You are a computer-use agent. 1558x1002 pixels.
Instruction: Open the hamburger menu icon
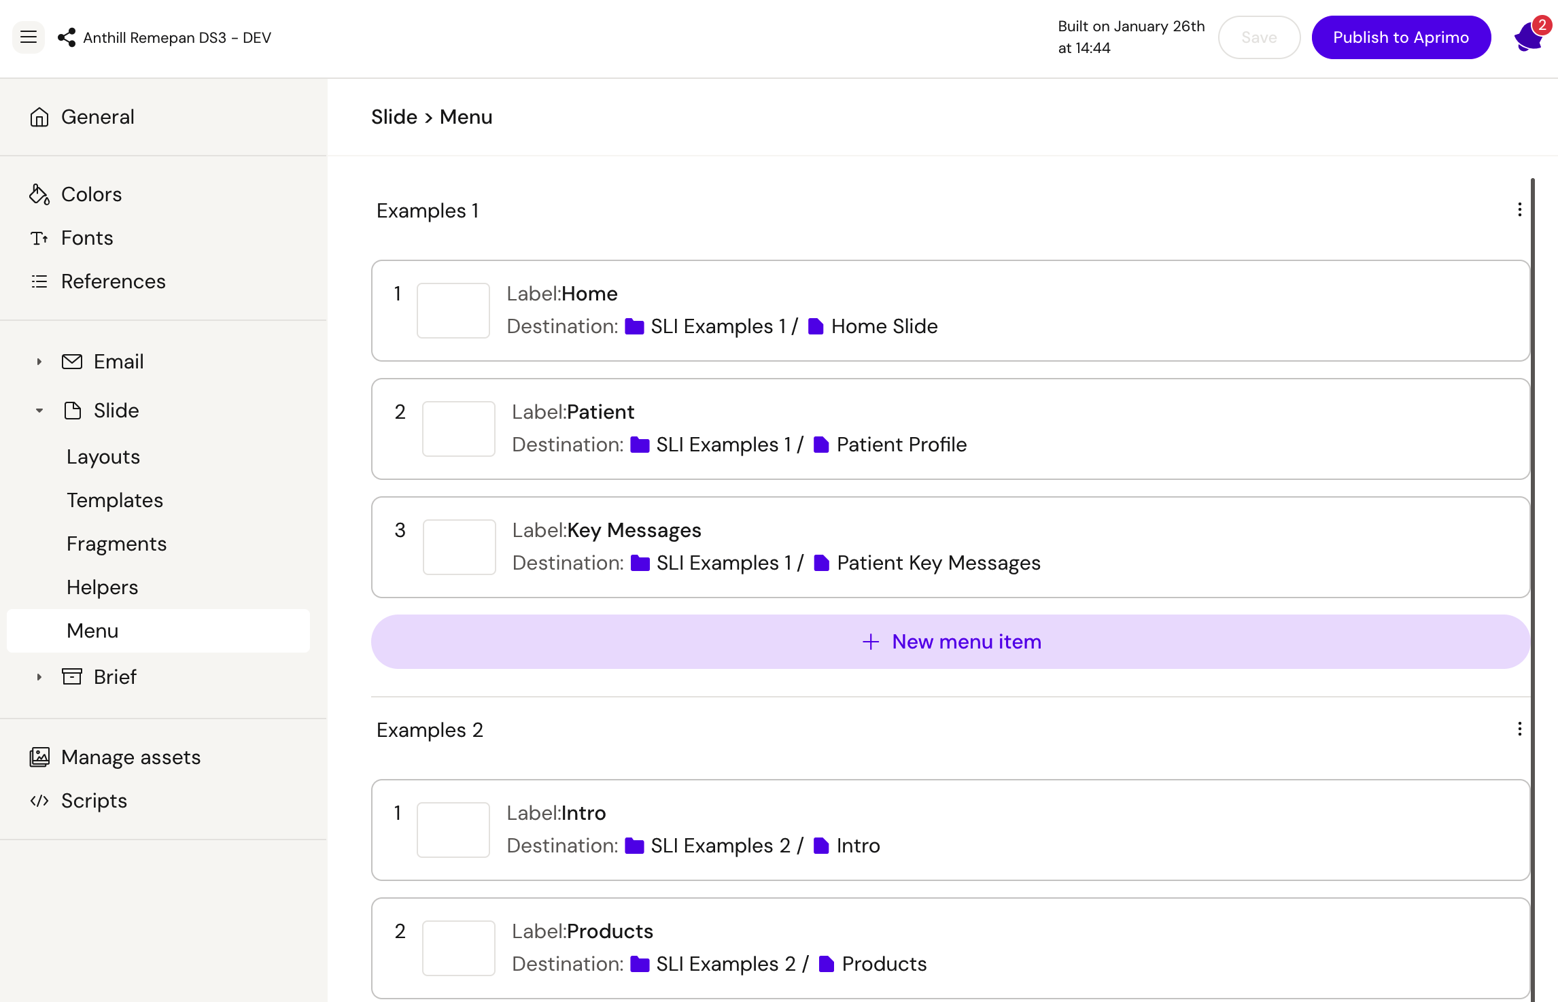pyautogui.click(x=29, y=37)
